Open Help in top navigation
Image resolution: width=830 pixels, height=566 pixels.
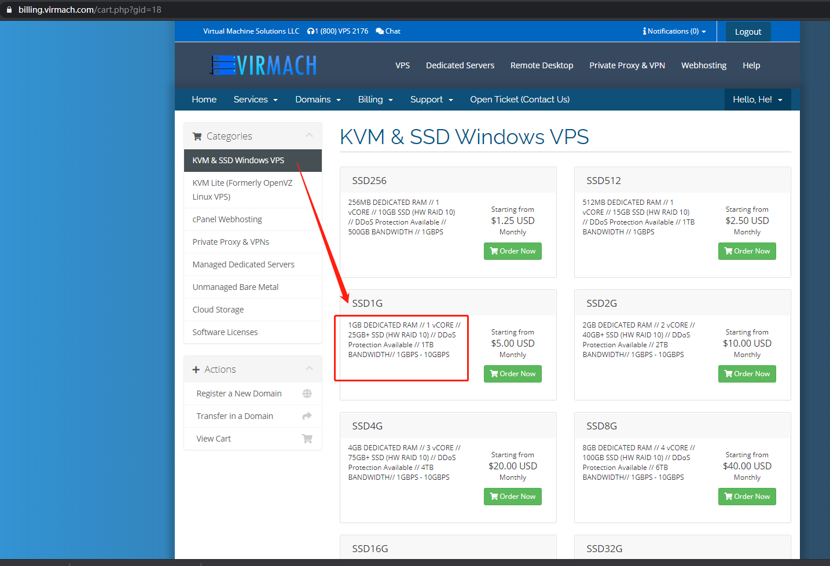tap(751, 65)
